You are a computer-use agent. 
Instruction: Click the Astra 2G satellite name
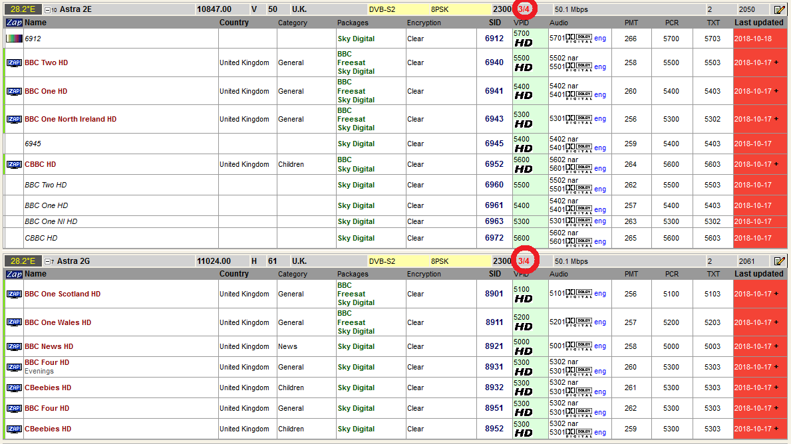click(74, 261)
